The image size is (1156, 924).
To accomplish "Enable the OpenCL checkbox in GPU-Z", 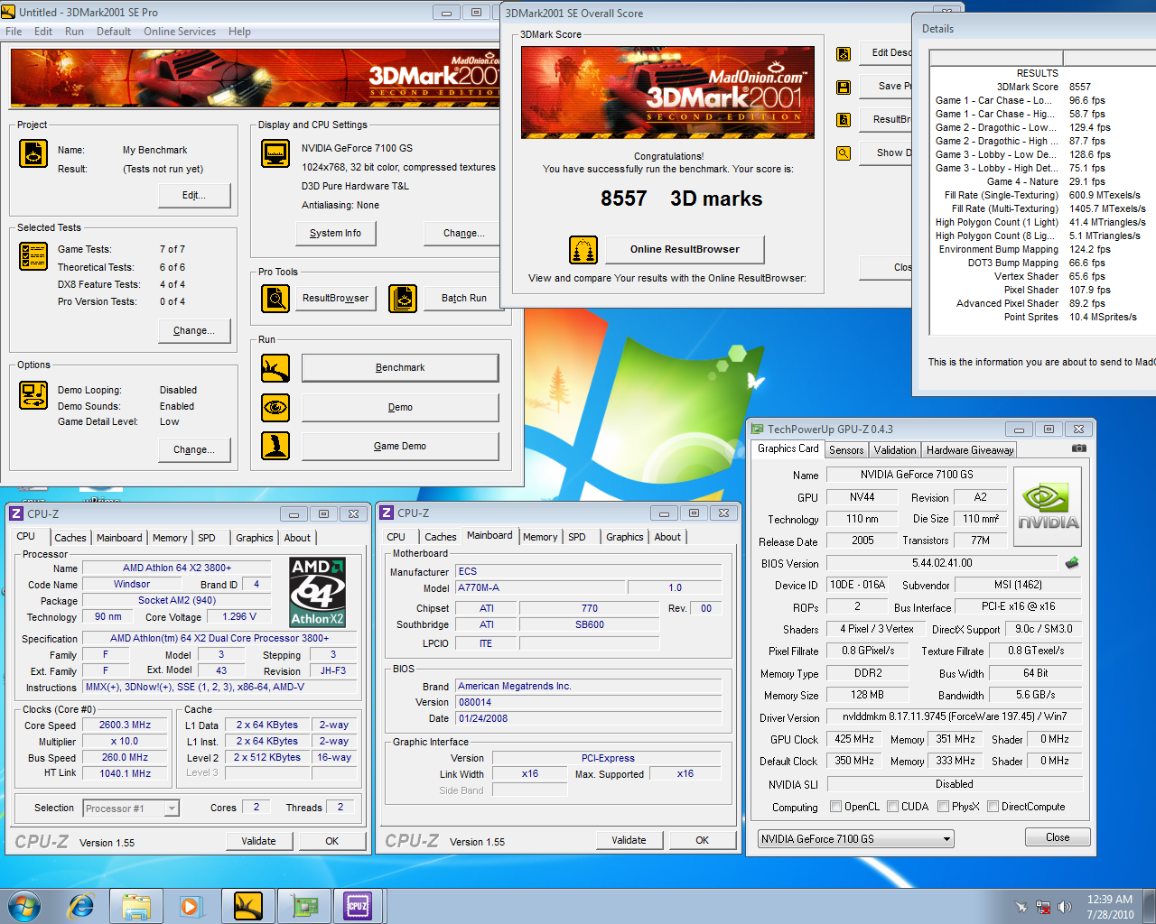I will click(835, 807).
